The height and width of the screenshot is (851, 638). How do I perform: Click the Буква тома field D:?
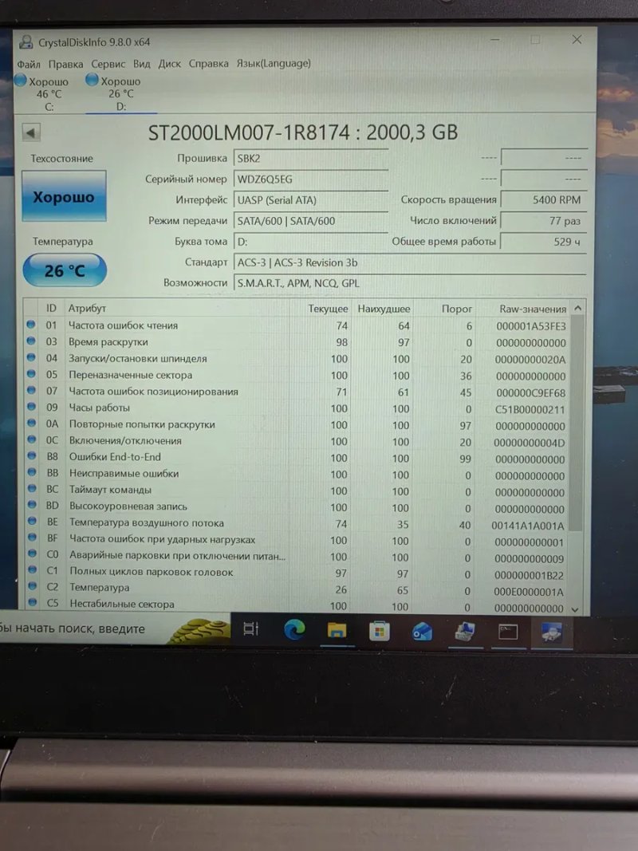(310, 242)
